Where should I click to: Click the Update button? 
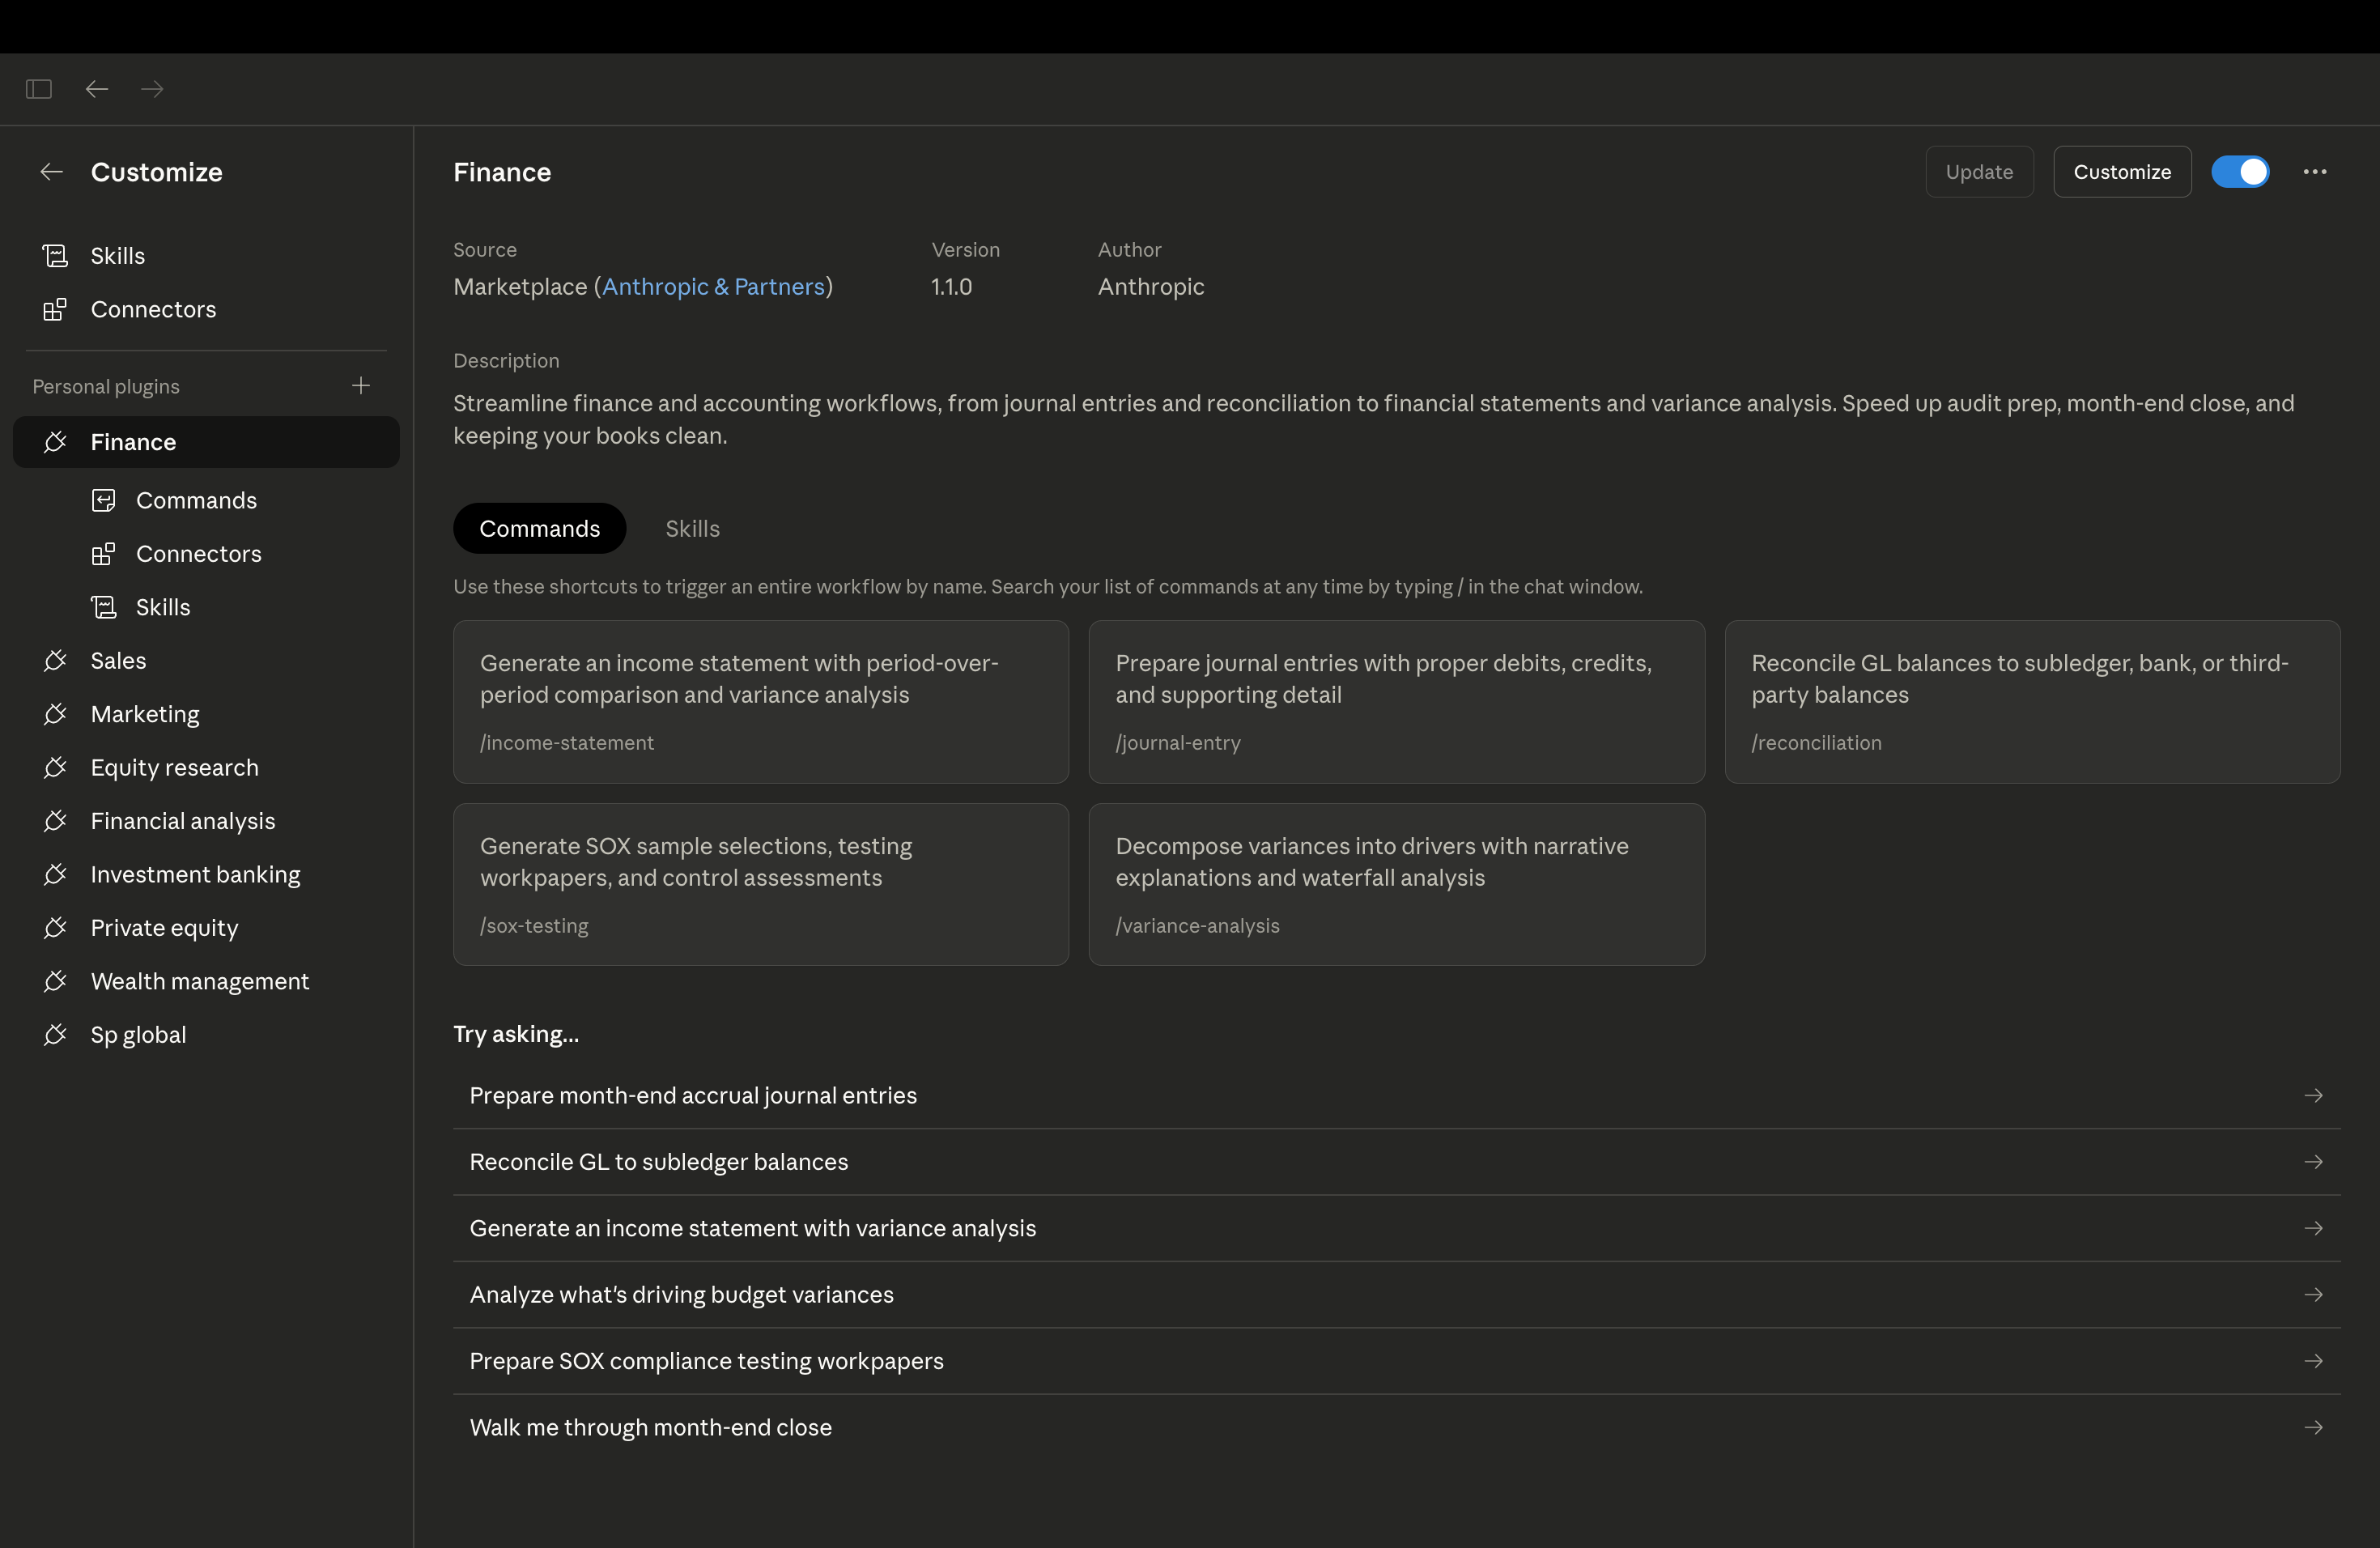pyautogui.click(x=1978, y=172)
